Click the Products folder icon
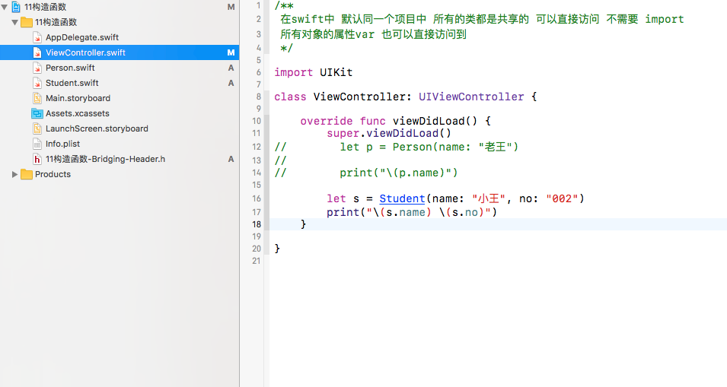 coord(27,175)
